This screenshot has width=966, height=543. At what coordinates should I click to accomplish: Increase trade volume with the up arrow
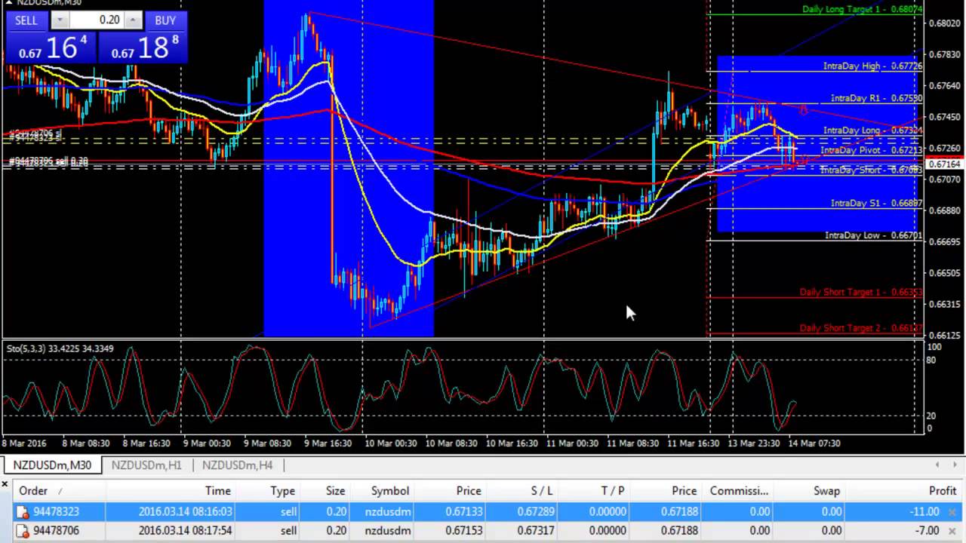coord(132,20)
